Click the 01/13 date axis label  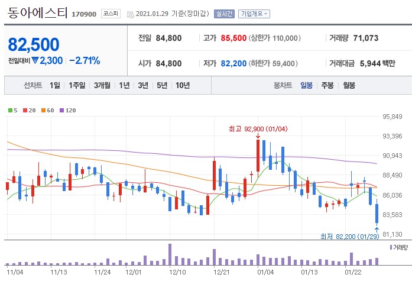click(309, 272)
